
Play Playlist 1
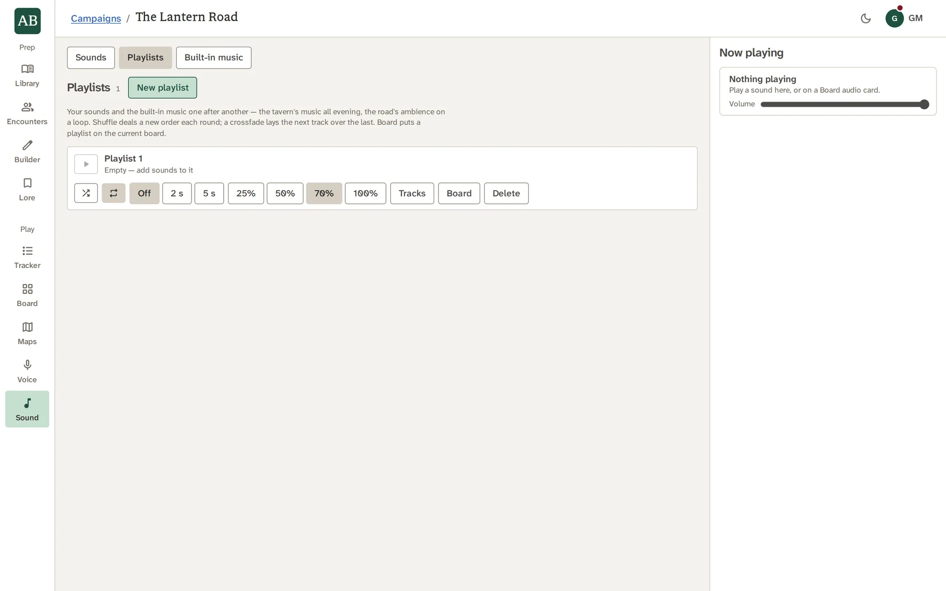(86, 164)
